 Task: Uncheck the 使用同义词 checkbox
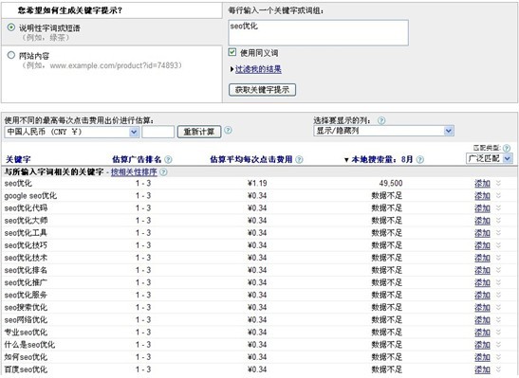(232, 52)
